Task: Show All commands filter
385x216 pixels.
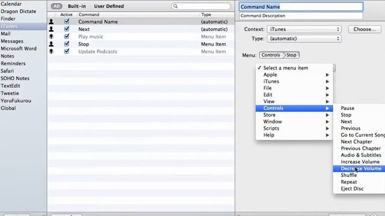Action: click(57, 6)
